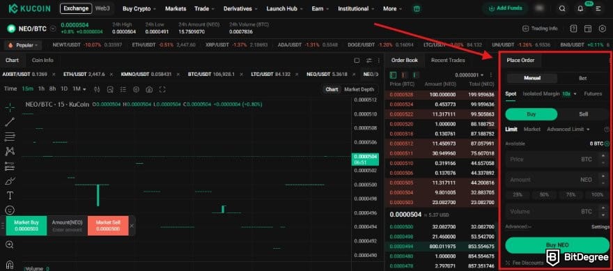Open the trading guide help icon
This screenshot has height=271, width=613.
pyautogui.click(x=573, y=29)
